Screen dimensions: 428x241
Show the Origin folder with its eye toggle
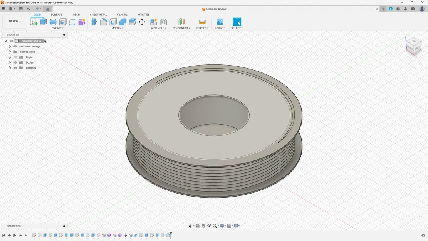point(15,57)
